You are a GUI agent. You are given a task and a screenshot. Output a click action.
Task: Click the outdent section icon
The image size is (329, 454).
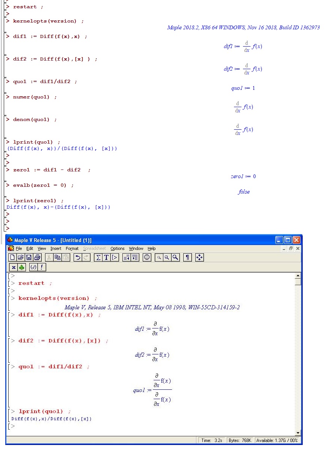click(127, 257)
